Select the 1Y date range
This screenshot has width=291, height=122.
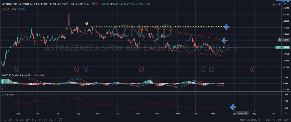[x=40, y=120]
